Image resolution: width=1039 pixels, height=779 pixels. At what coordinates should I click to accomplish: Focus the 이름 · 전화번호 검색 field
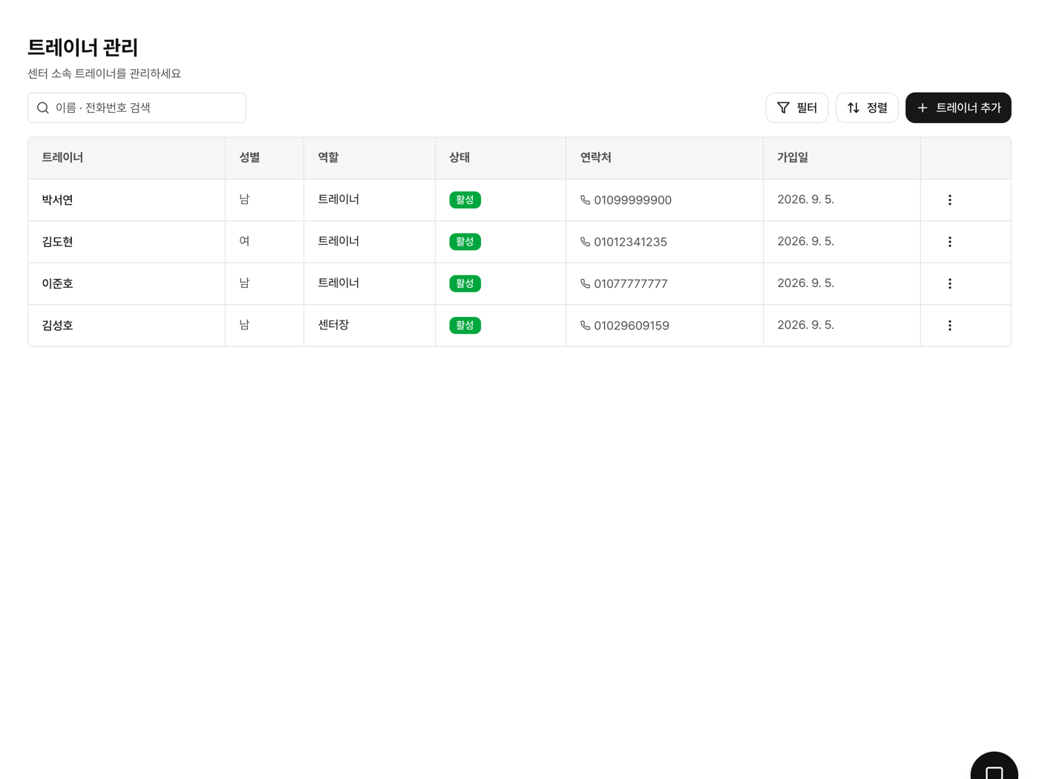[137, 108]
